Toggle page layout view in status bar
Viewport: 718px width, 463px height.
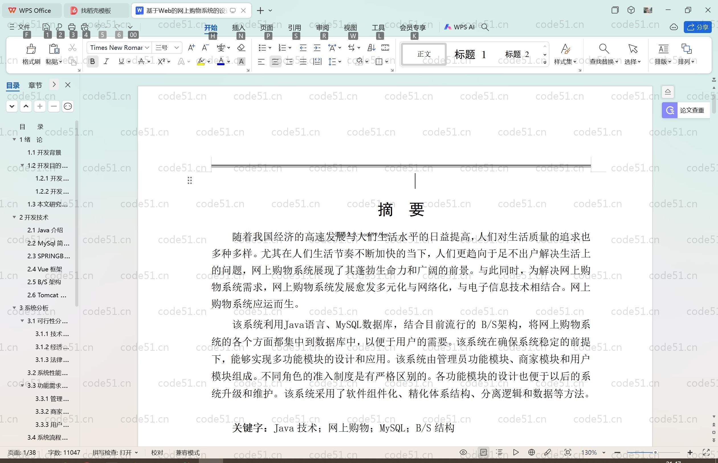[484, 452]
